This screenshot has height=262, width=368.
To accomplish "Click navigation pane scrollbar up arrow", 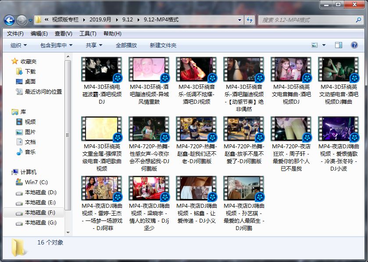I will click(68, 57).
